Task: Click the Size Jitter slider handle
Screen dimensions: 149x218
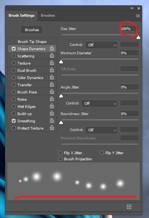Action: click(138, 38)
